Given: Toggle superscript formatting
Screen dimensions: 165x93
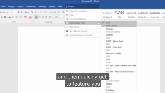Looking at the screenshot, I should [x=16, y=17].
